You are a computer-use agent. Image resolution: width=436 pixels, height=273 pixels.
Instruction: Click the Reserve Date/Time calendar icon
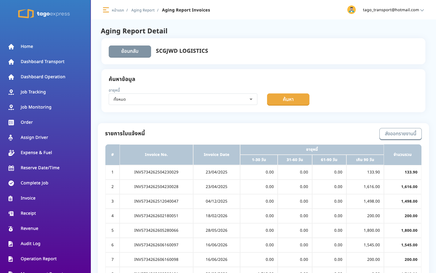pyautogui.click(x=11, y=168)
